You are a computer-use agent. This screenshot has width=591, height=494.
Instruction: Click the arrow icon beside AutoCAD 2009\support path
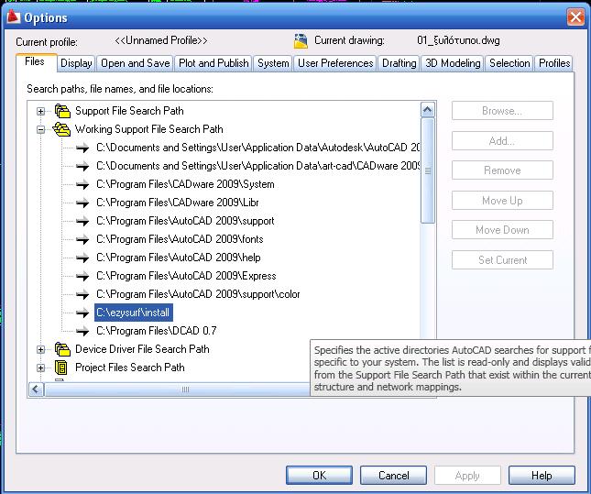tap(82, 221)
